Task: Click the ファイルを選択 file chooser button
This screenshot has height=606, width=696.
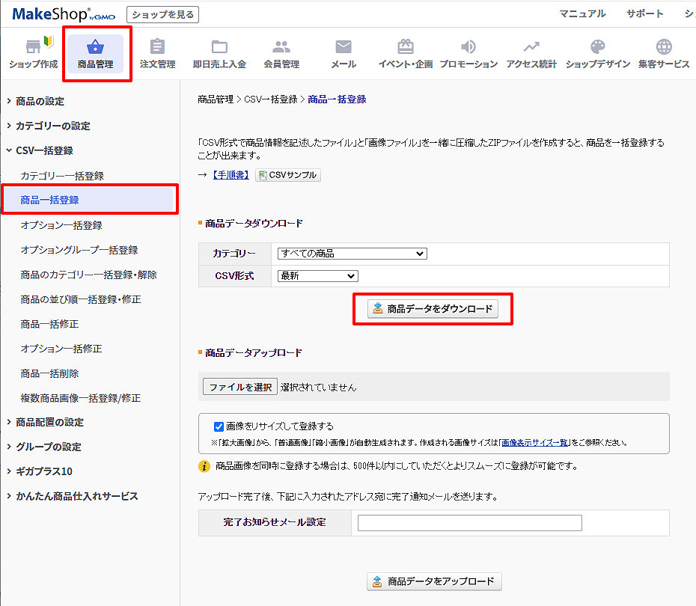Action: tap(240, 387)
